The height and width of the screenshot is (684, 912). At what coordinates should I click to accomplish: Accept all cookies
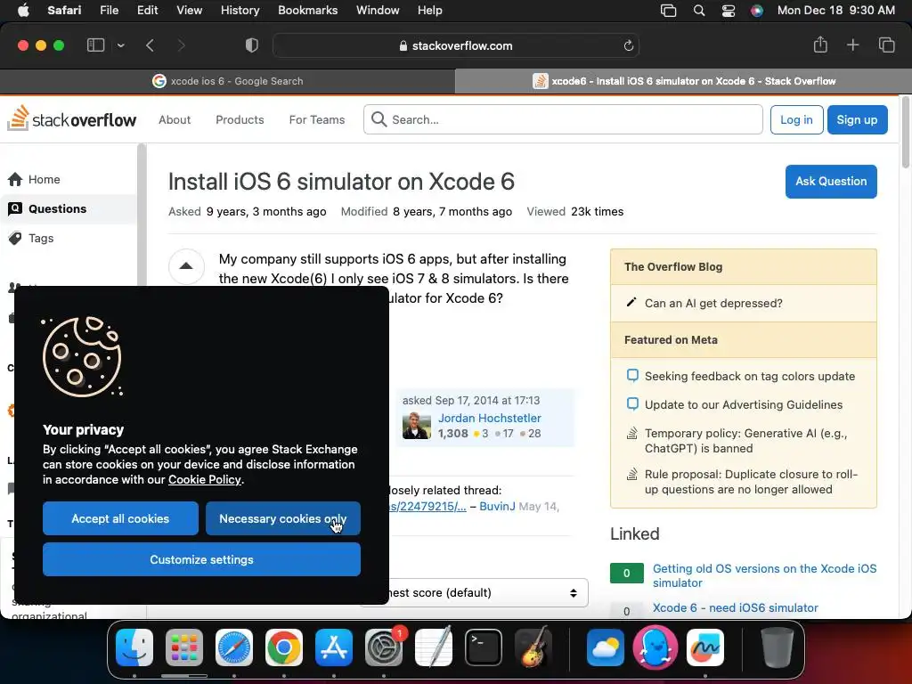[120, 518]
